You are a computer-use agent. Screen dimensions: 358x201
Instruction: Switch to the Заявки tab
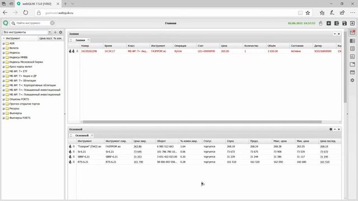coord(80,40)
